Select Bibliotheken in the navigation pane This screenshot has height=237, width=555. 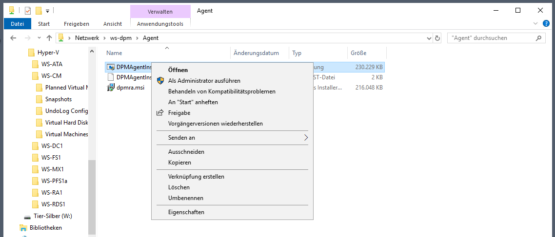pos(46,227)
